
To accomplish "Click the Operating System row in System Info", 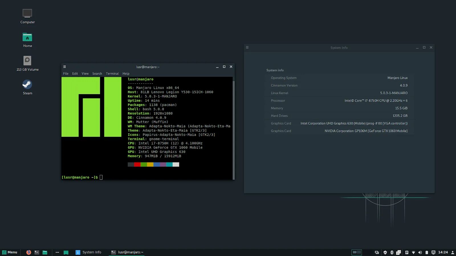I will [x=339, y=78].
